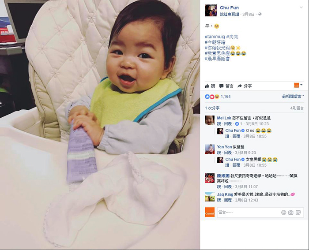Open Chu Fun's profile picture thumbnail
This screenshot has width=309, height=250.
211,11
